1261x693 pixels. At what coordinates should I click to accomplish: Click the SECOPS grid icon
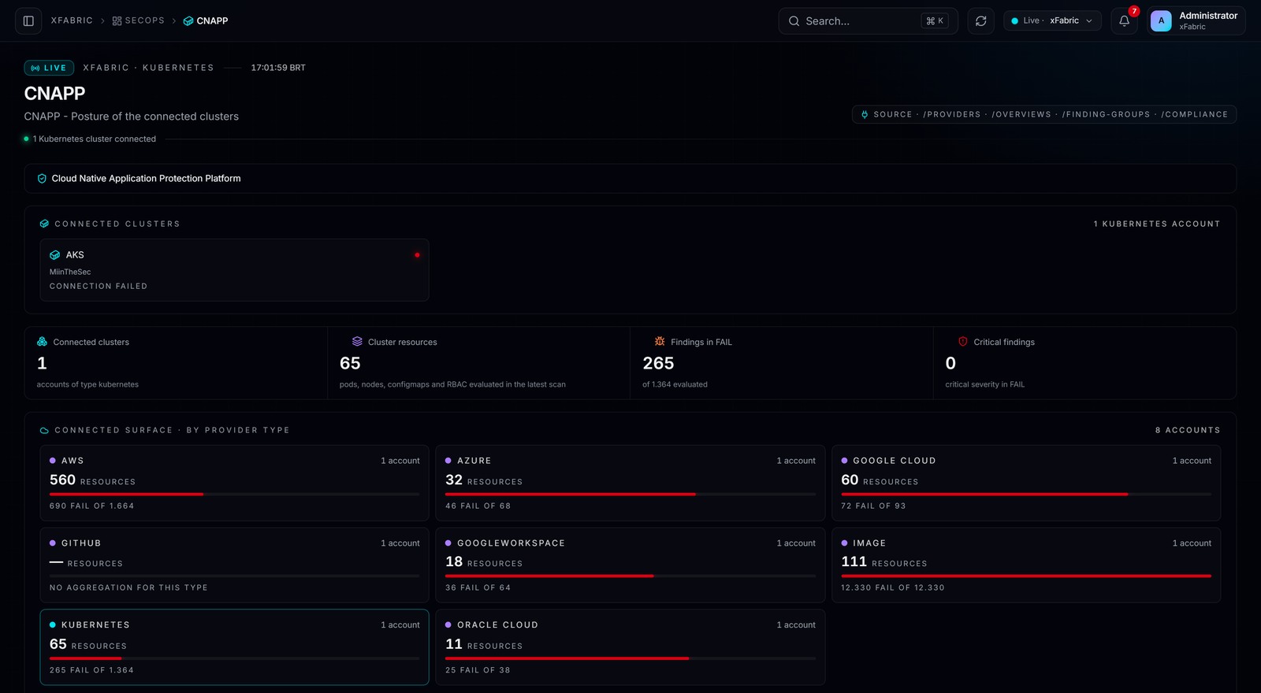point(117,21)
